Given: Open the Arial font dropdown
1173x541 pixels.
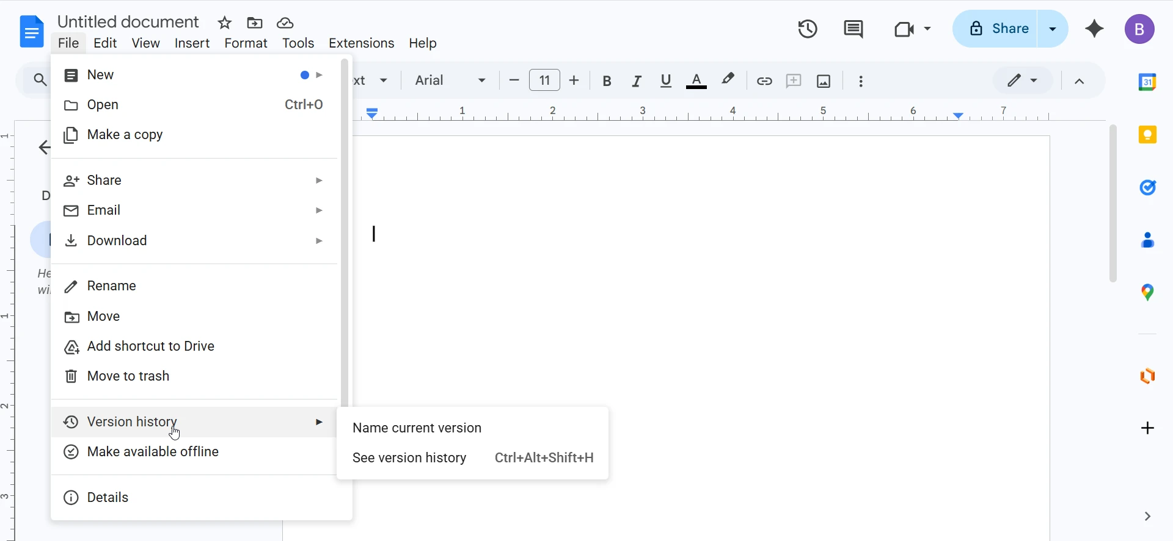Looking at the screenshot, I should click(x=450, y=81).
